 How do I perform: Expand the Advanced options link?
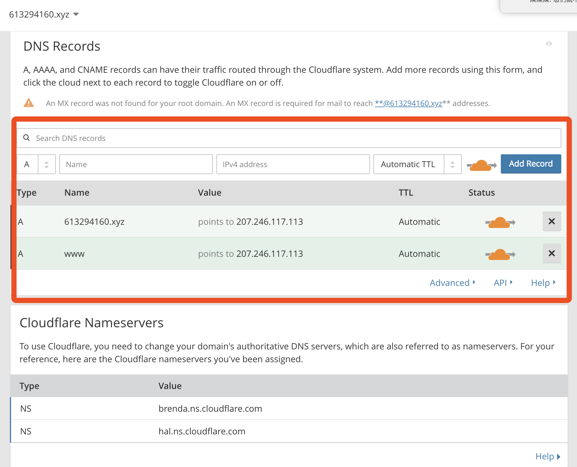point(453,283)
